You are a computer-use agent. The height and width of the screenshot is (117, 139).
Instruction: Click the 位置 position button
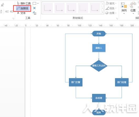coord(133,8)
